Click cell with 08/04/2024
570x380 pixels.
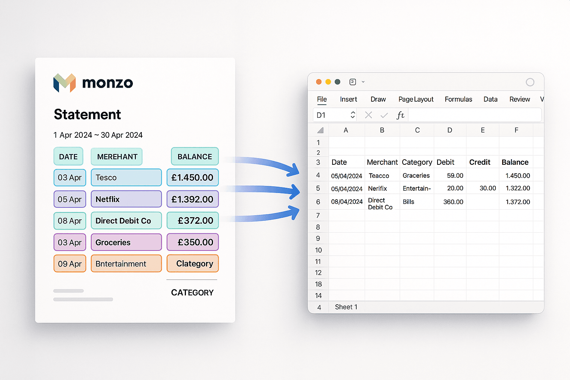347,202
